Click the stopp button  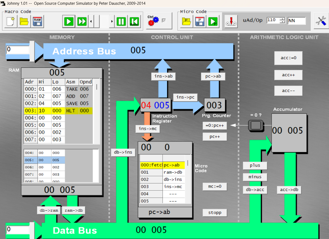[215, 213]
